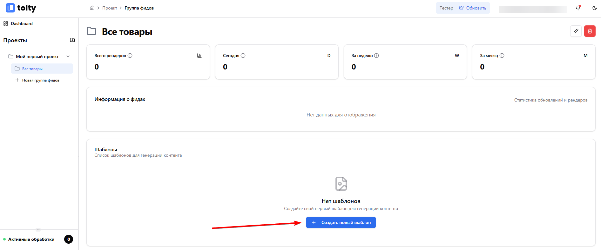Click Новая группа фидов
This screenshot has height=250, width=601.
pyautogui.click(x=37, y=80)
